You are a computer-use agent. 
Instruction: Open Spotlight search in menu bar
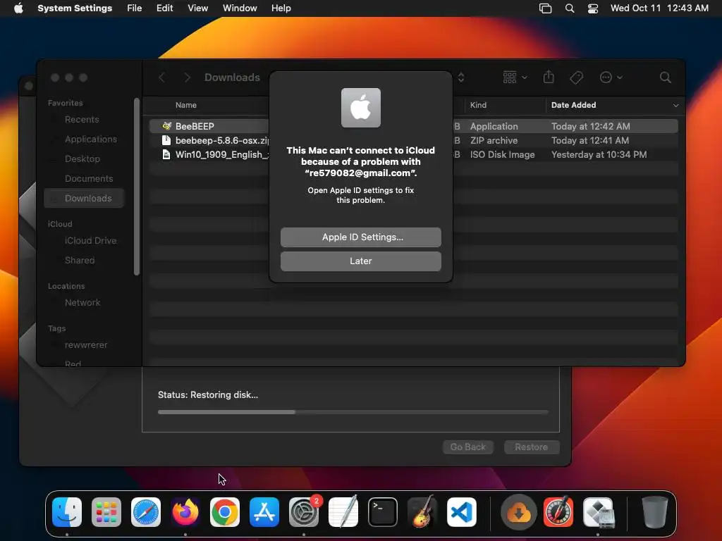570,8
